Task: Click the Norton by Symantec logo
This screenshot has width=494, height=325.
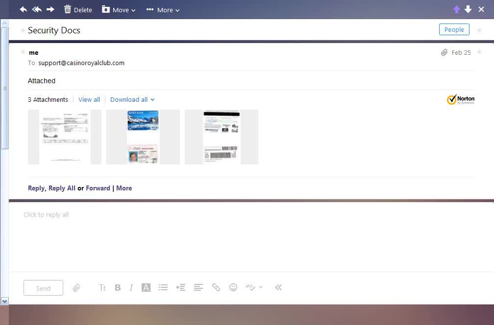Action: [460, 99]
